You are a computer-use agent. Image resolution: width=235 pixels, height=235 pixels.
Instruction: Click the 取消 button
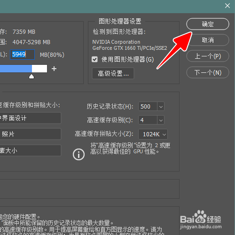pyautogui.click(x=208, y=40)
